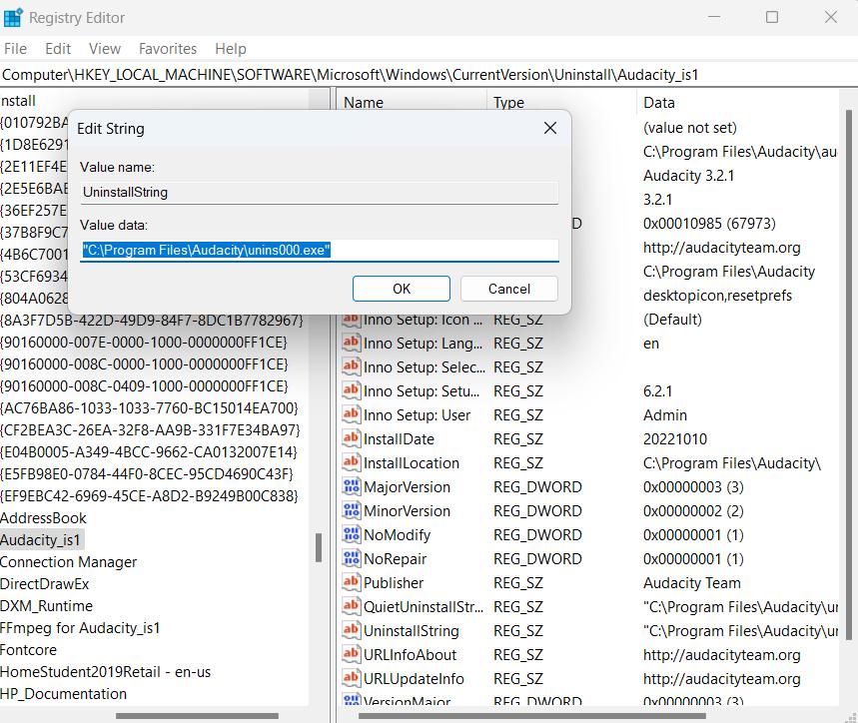Click the registry path address bar
This screenshot has width=858, height=723.
click(429, 75)
